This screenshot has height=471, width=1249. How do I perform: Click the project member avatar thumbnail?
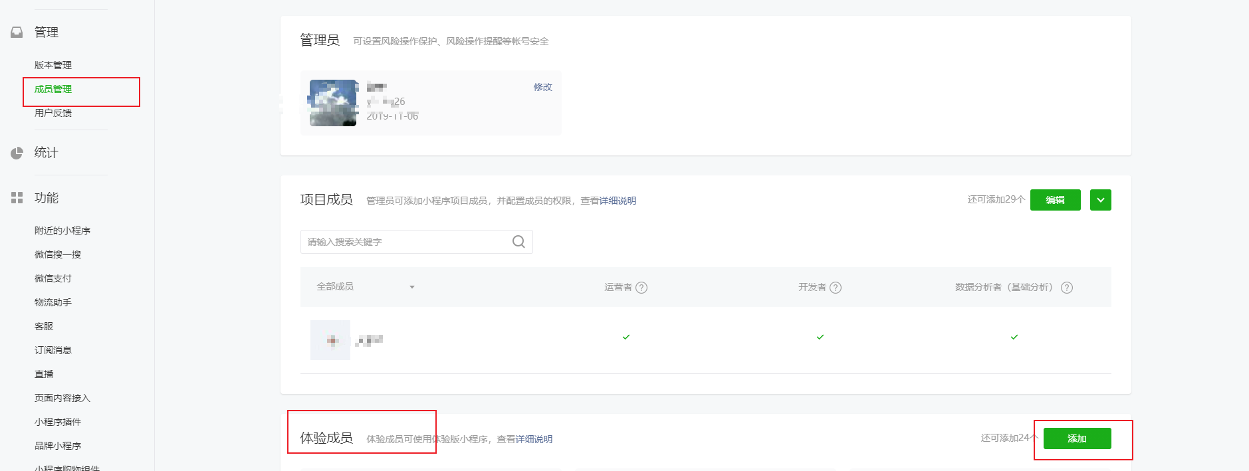(330, 340)
